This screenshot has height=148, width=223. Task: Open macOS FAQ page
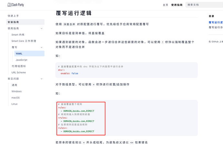[16, 97]
